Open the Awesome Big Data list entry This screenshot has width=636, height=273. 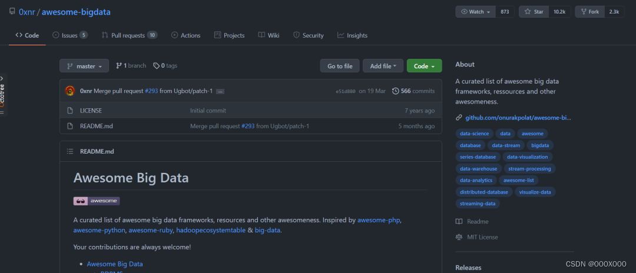click(x=115, y=264)
